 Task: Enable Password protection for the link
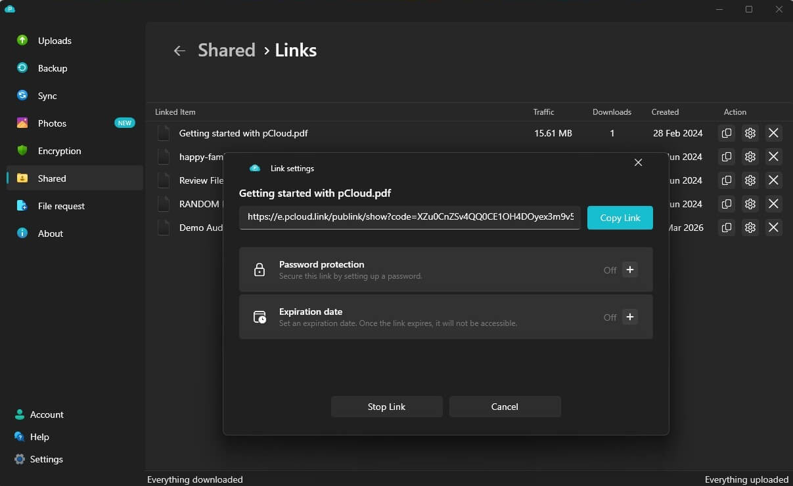coord(629,270)
